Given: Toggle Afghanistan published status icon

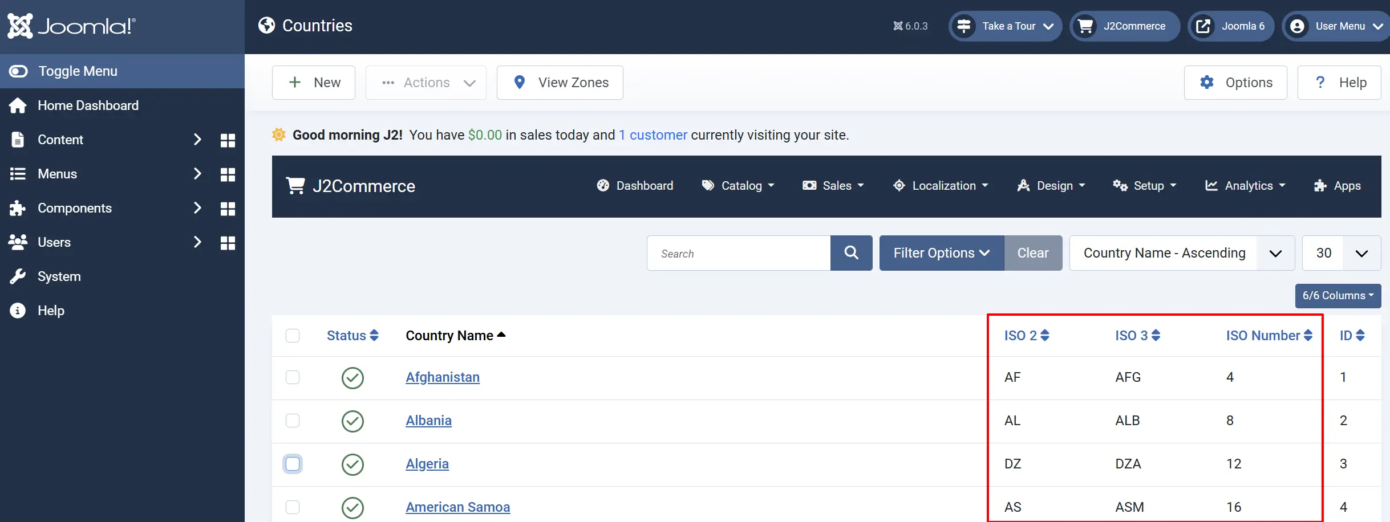Looking at the screenshot, I should (352, 378).
